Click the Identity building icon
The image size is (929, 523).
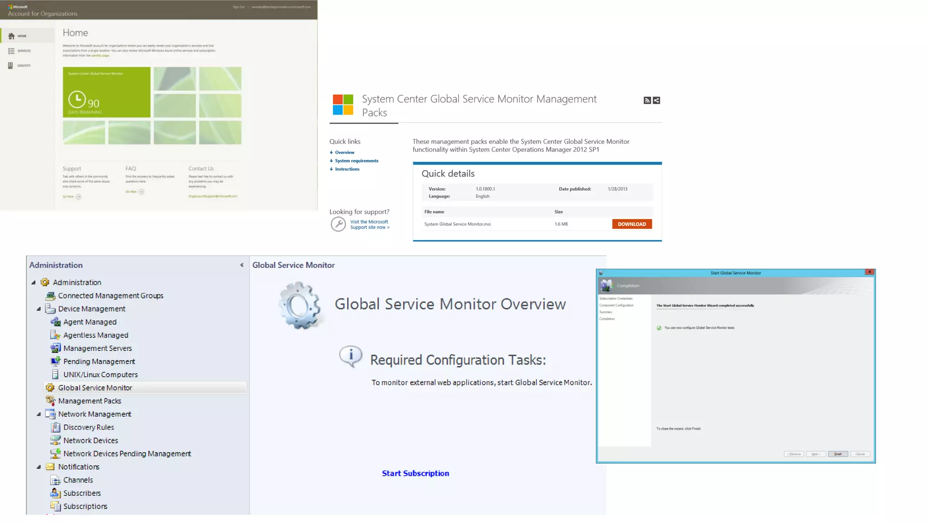[x=10, y=66]
